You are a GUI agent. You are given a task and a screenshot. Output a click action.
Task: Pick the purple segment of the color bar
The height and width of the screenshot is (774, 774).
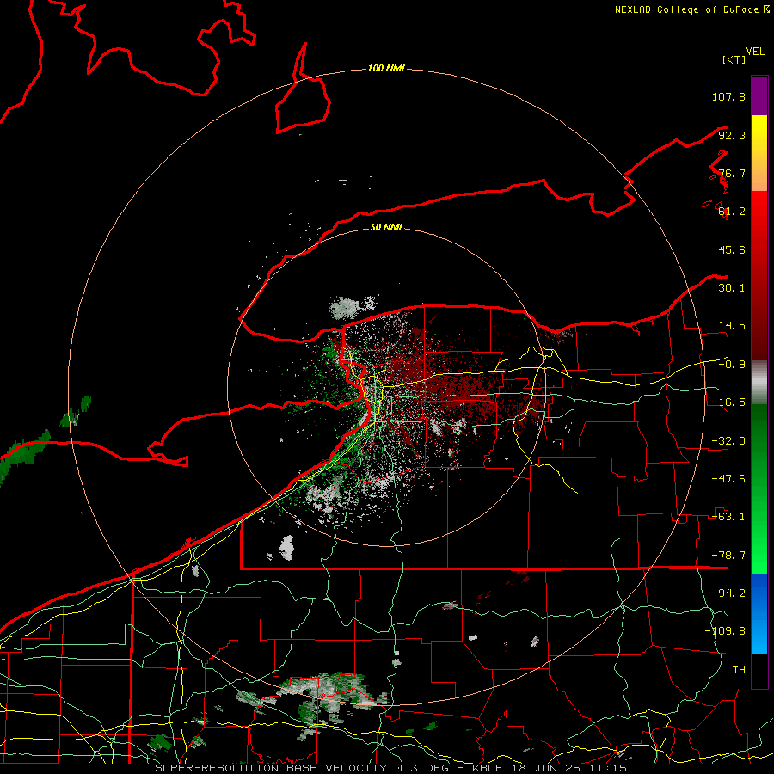(x=759, y=95)
